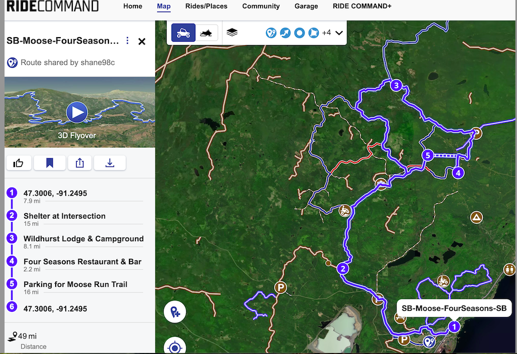The height and width of the screenshot is (354, 517).
Task: Close the SB-Moose-FourSeasons route panel
Action: [142, 42]
